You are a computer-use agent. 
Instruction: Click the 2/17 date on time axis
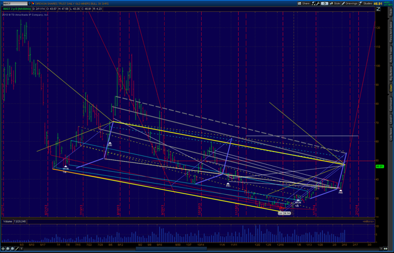(355, 244)
